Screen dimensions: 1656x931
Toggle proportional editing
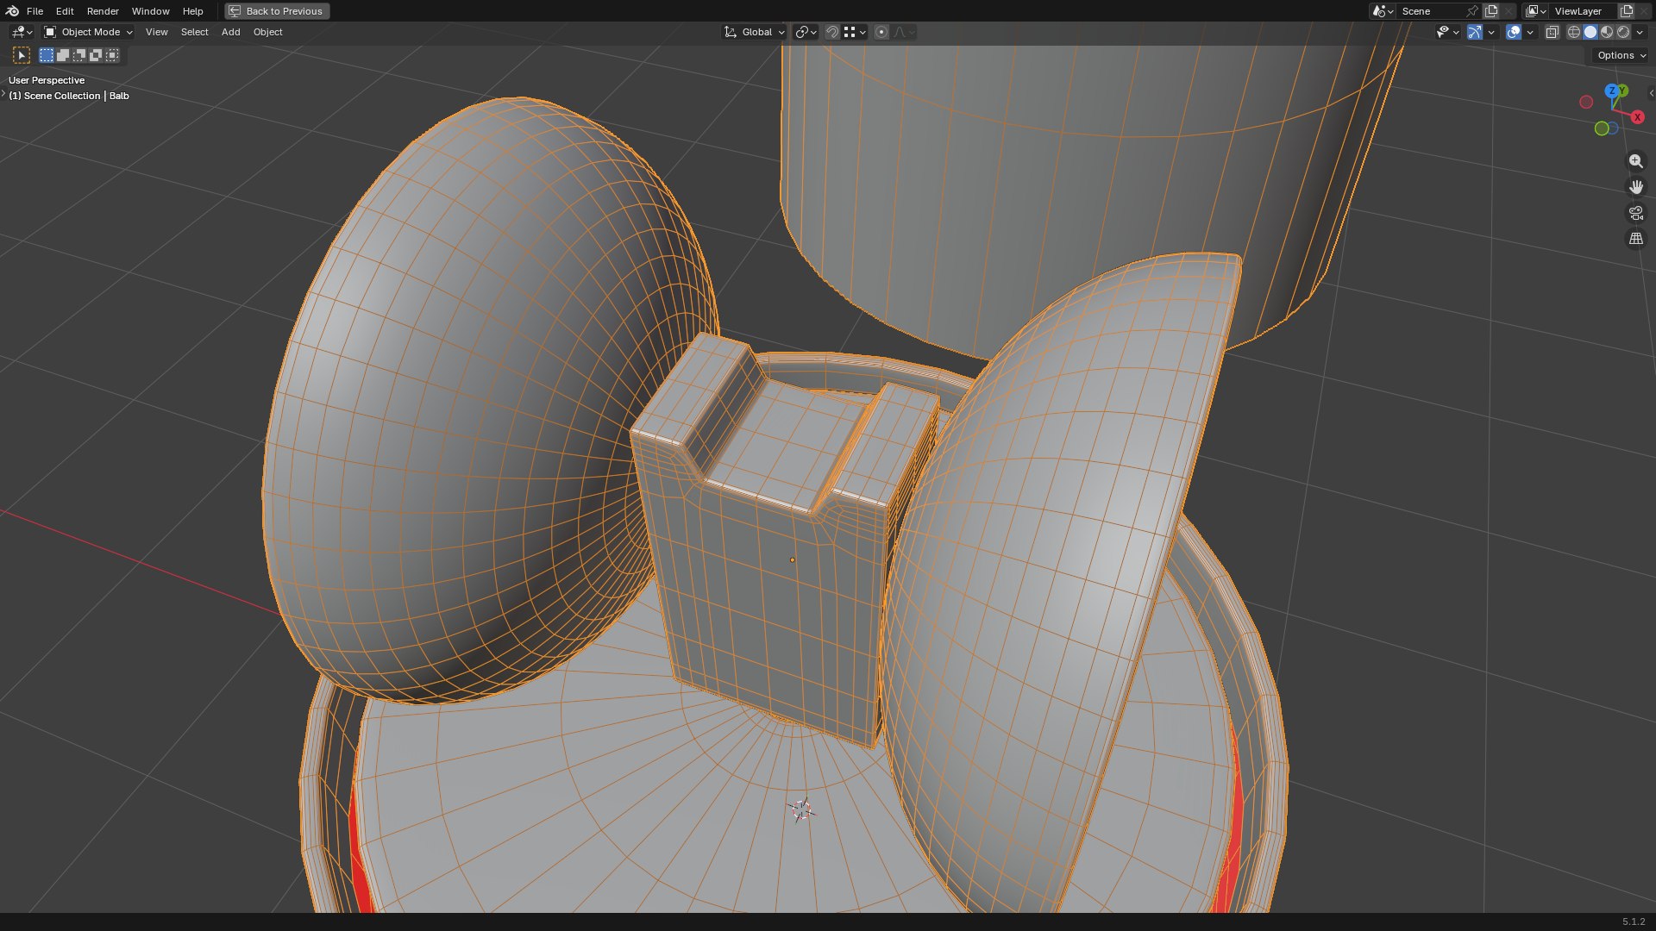[881, 32]
